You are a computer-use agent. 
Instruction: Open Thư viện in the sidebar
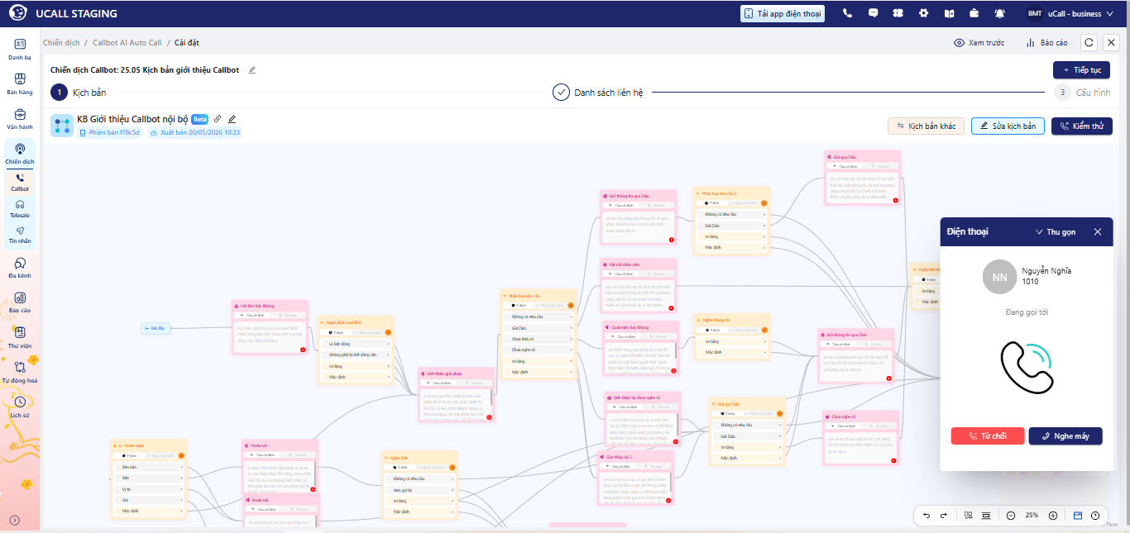point(20,338)
